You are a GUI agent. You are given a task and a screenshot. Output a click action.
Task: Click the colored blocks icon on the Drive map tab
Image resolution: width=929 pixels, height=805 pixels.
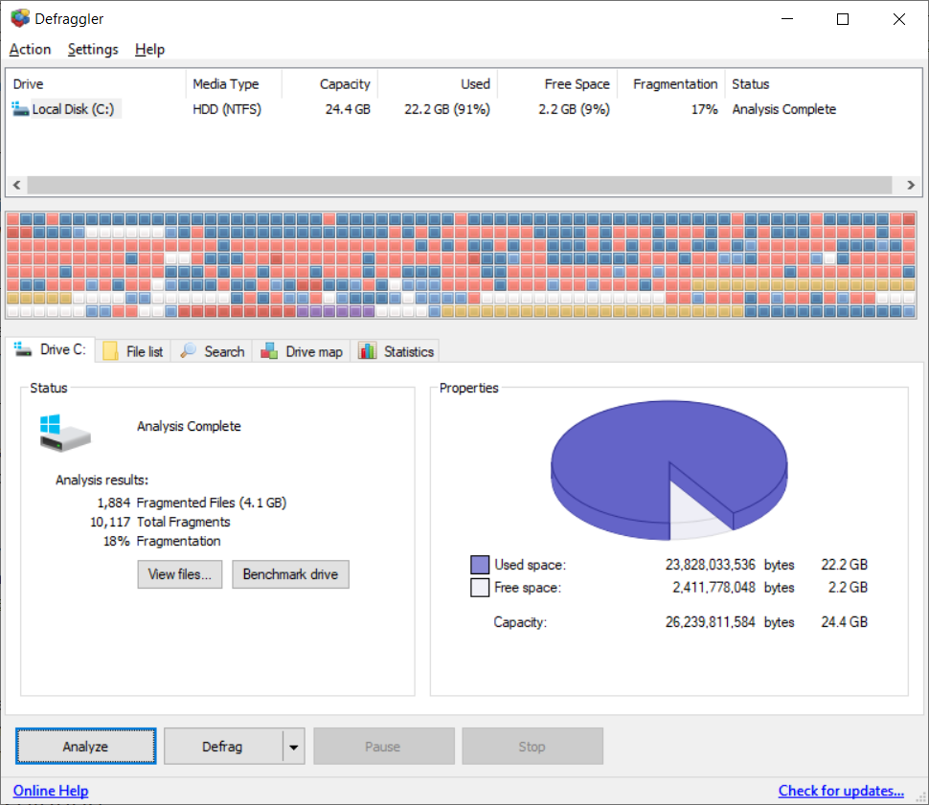coord(269,350)
